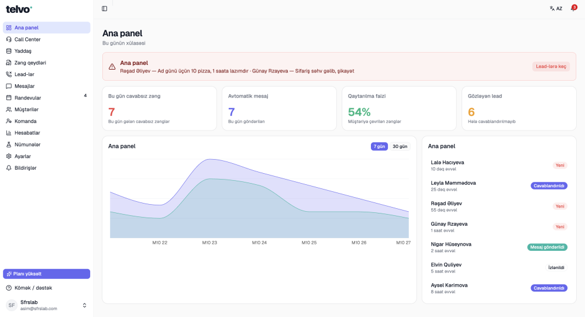Click the Bu gün cavabsız zəng card
This screenshot has width=585, height=317.
(159, 109)
